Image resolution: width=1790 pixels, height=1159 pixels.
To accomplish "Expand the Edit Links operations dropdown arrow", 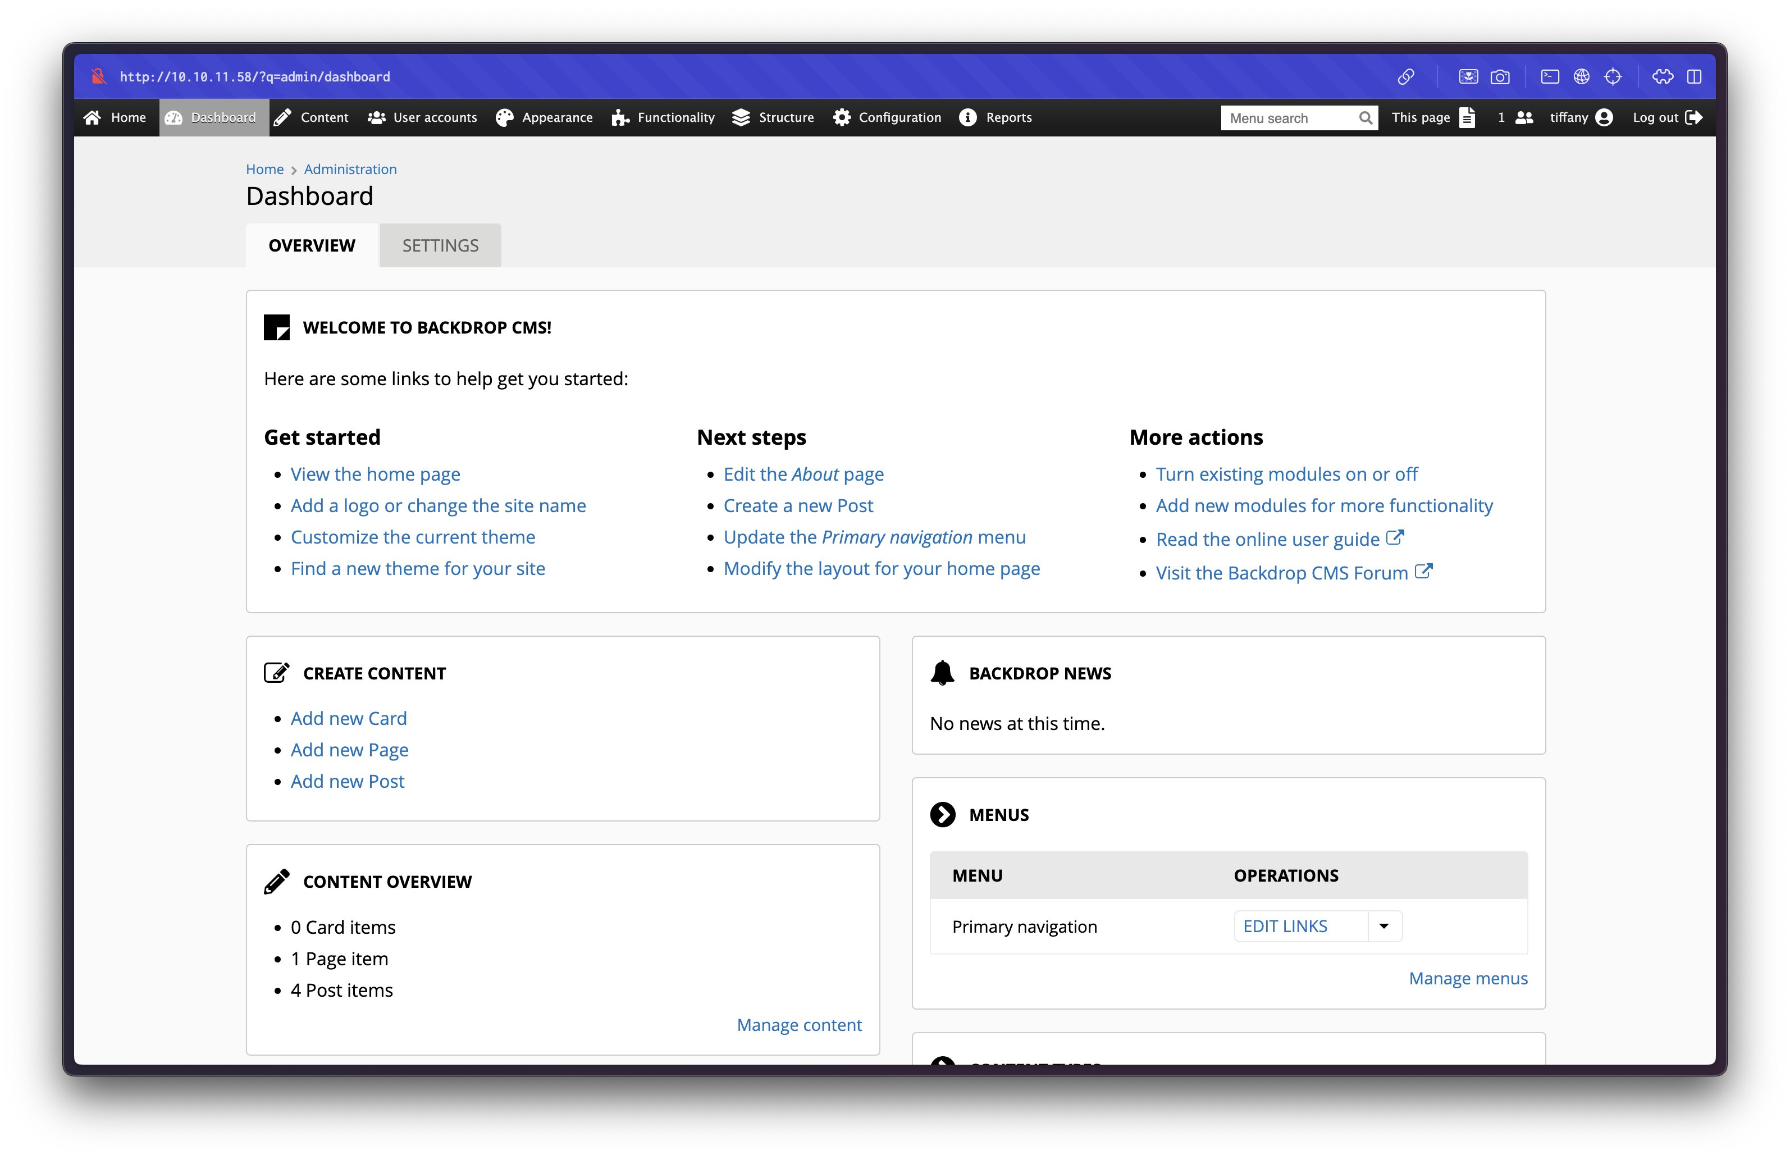I will (1384, 926).
